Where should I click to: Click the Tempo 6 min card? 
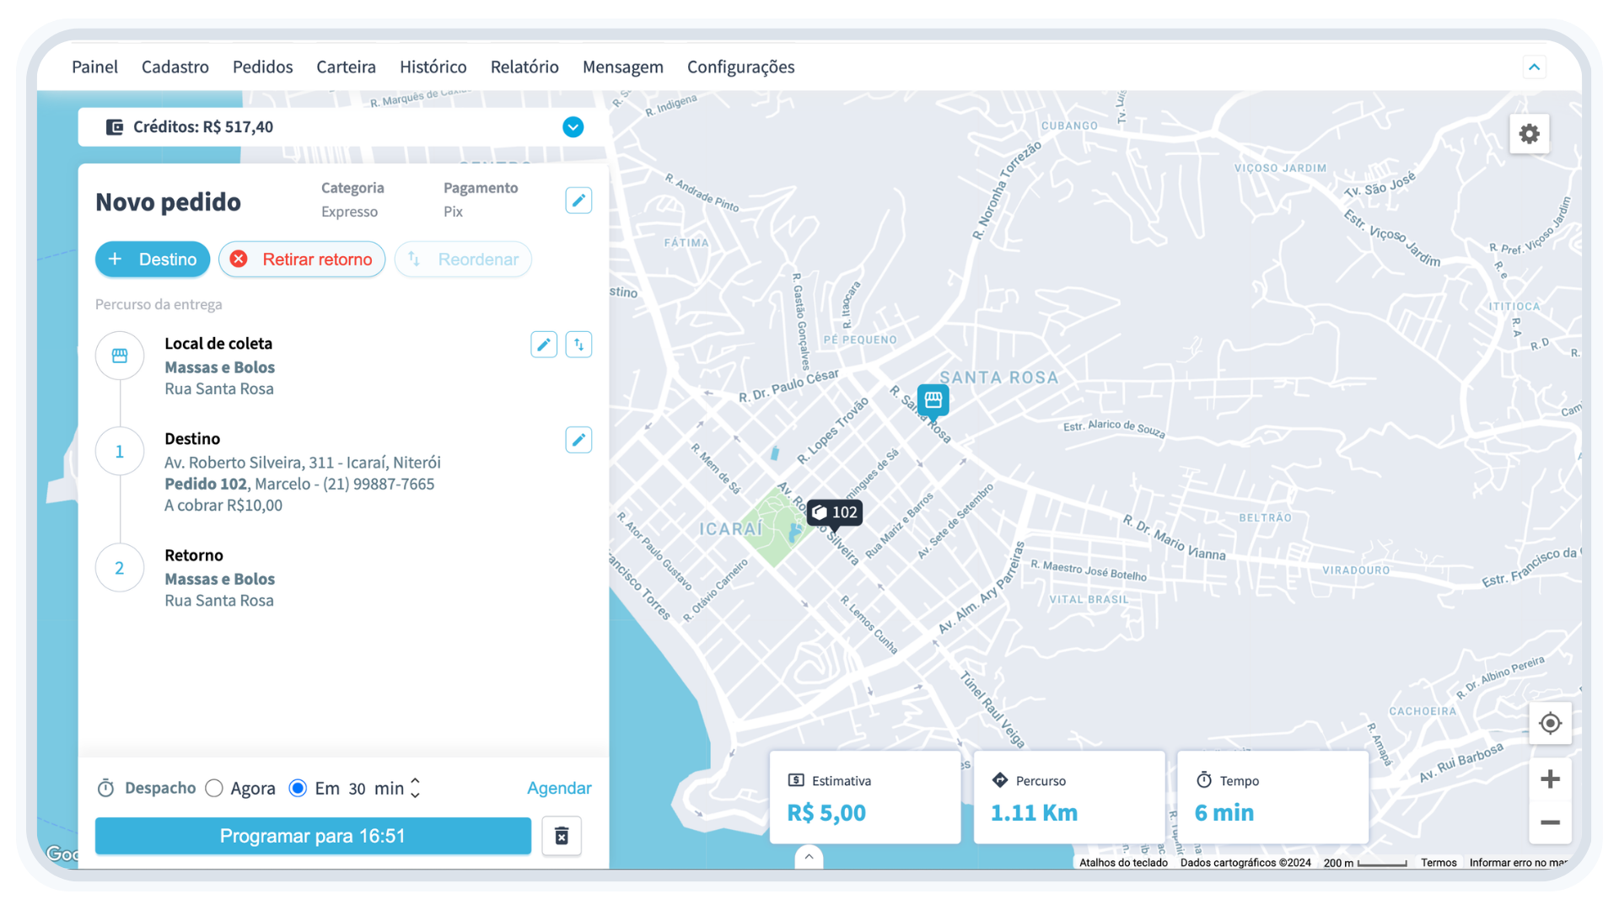pyautogui.click(x=1272, y=797)
